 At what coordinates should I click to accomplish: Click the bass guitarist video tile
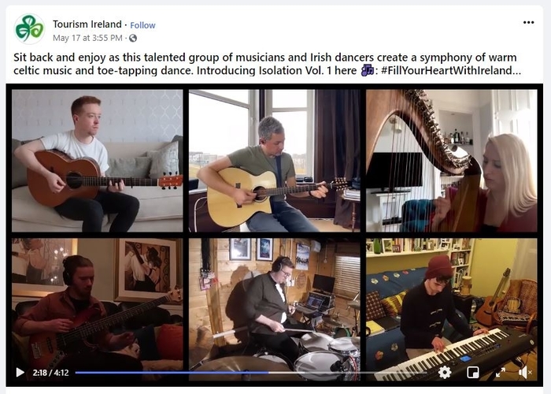point(98,309)
